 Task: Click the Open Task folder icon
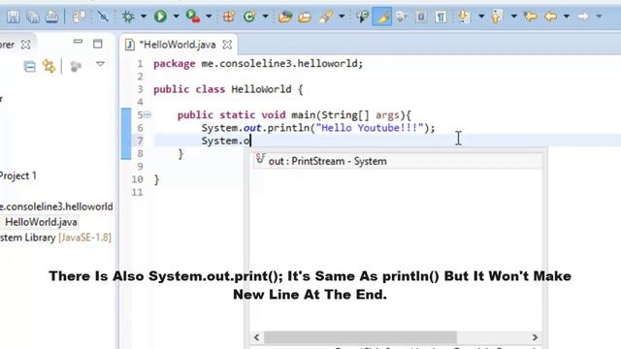tap(304, 16)
